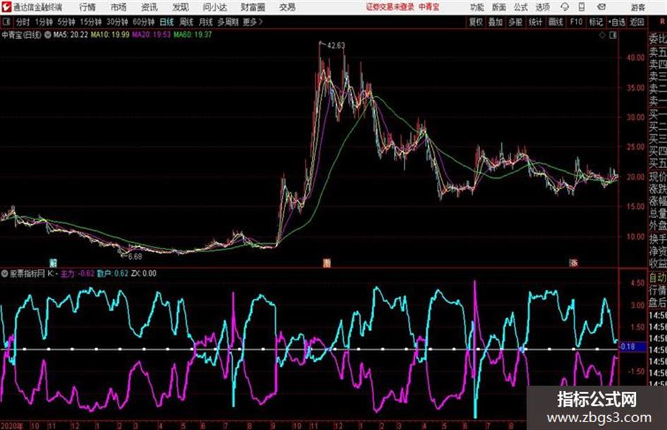The image size is (667, 430).
Task: Click the MA5 value label
Action: pyautogui.click(x=71, y=35)
